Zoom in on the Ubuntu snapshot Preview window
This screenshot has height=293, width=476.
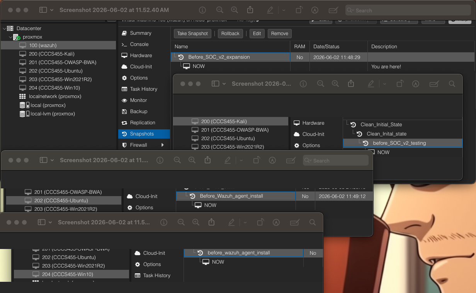pos(192,160)
